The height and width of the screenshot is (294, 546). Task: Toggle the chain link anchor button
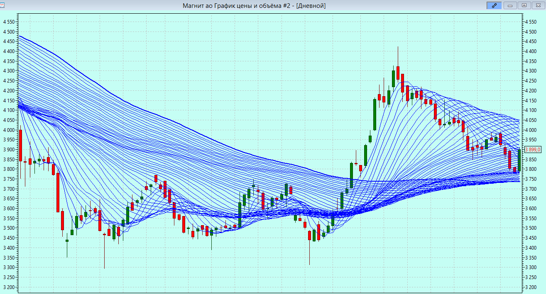[494, 5]
